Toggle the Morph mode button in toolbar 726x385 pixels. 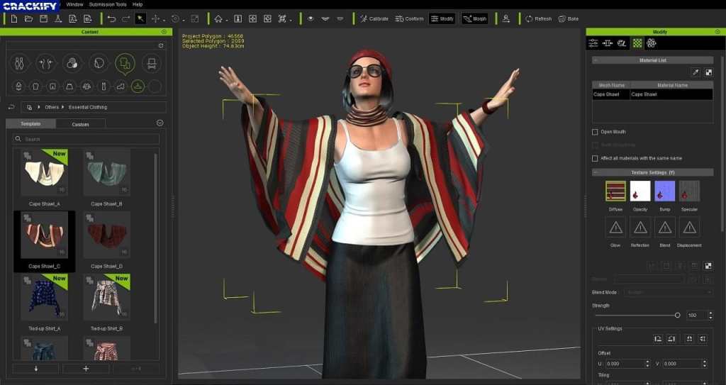click(x=474, y=19)
